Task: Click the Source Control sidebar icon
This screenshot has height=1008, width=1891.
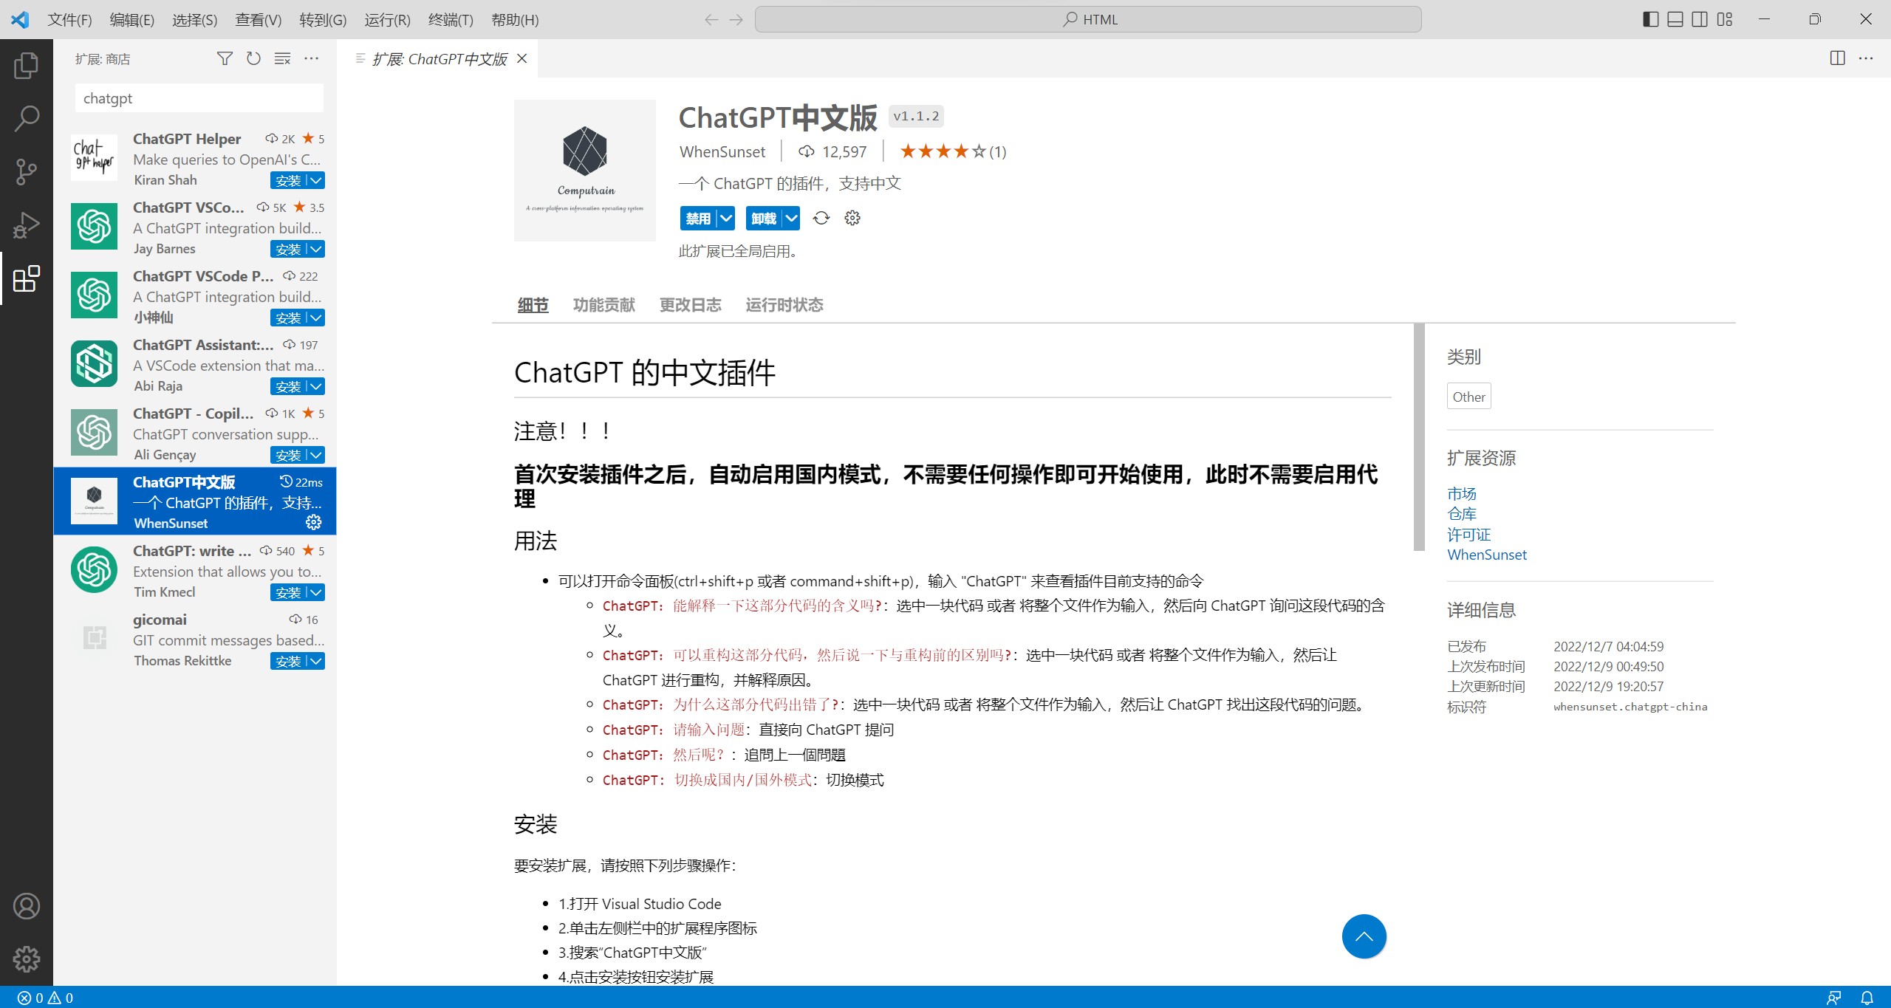Action: pyautogui.click(x=27, y=171)
